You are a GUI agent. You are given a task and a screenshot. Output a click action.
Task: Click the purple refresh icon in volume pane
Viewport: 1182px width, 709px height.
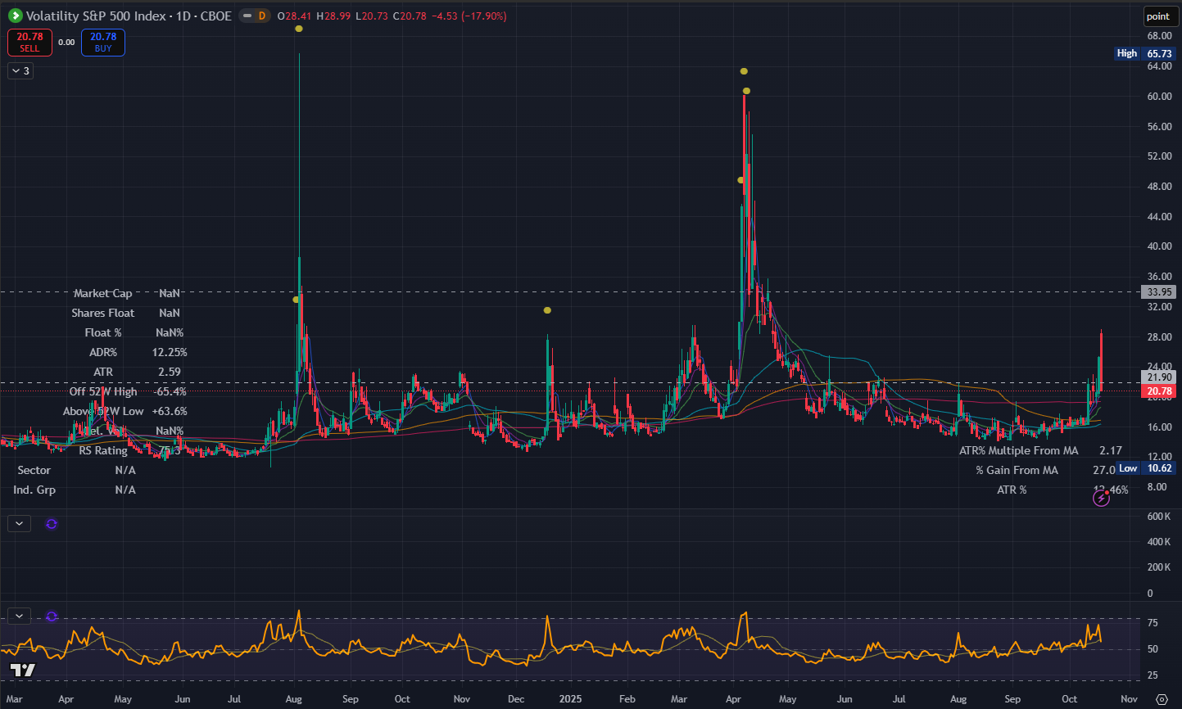click(x=52, y=524)
